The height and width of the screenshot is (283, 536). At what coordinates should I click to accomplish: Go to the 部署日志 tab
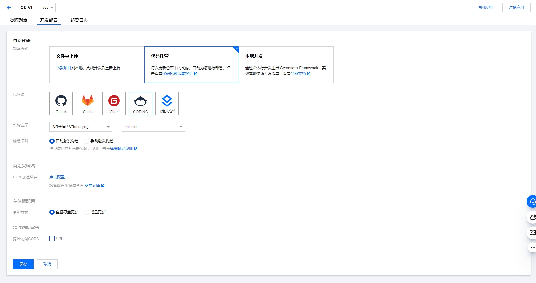click(x=79, y=20)
